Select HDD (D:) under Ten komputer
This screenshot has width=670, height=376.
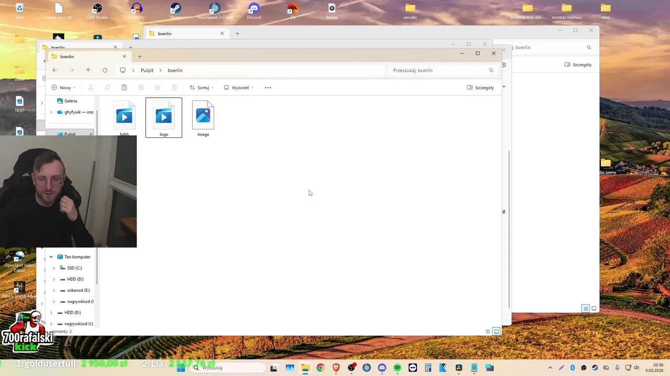pyautogui.click(x=71, y=279)
